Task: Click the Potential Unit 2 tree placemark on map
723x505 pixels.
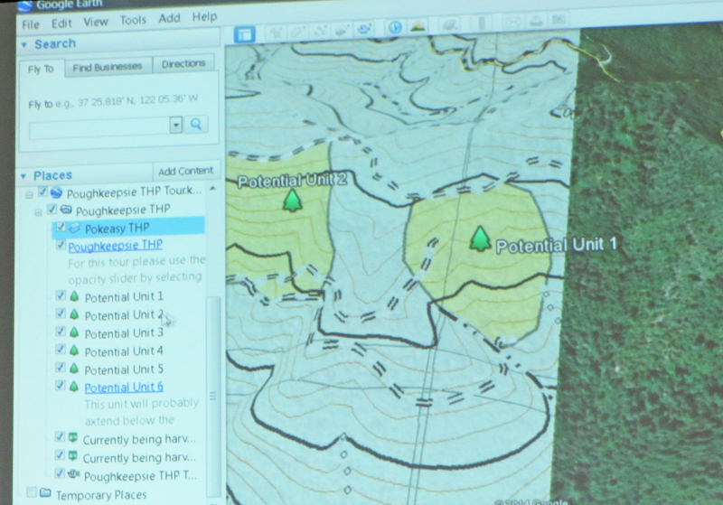Action: tap(292, 200)
